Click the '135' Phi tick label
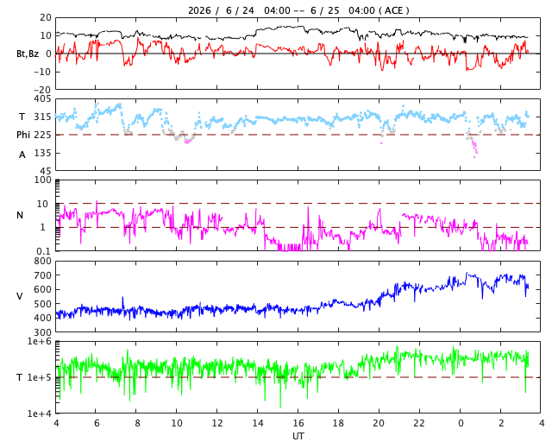The height and width of the screenshot is (442, 552). pyautogui.click(x=42, y=154)
